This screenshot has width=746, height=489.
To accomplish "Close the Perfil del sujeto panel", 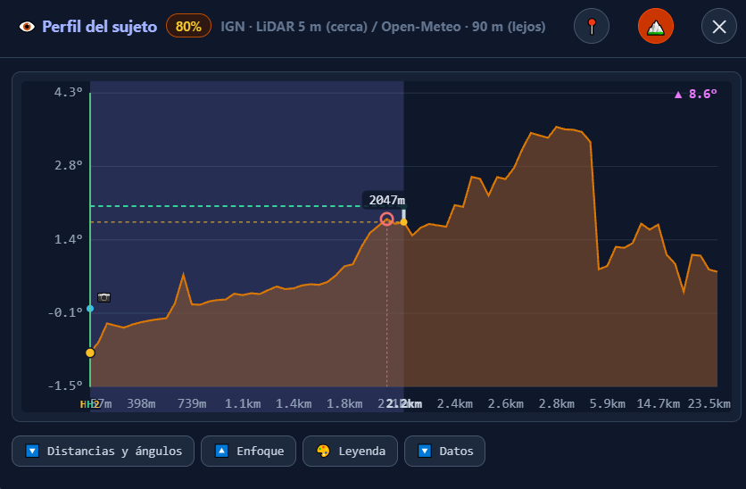I will tap(719, 26).
